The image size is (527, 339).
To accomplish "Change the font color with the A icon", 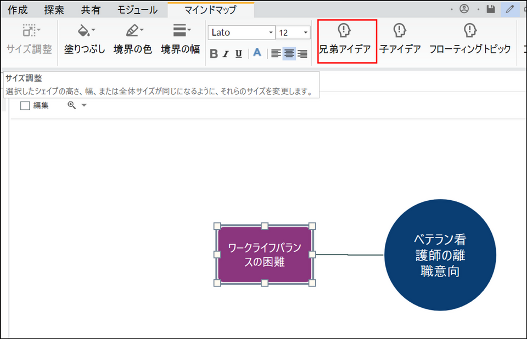I will pos(256,53).
